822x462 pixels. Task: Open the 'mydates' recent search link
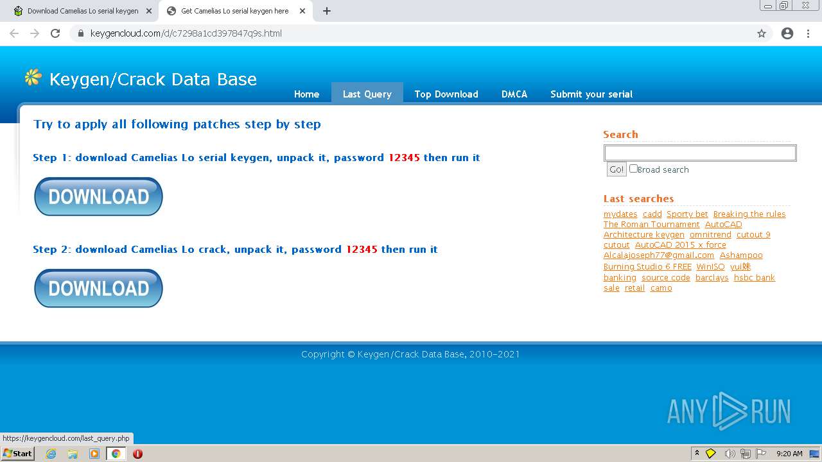point(620,214)
